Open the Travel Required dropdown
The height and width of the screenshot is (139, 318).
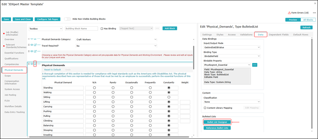[x=116, y=46]
